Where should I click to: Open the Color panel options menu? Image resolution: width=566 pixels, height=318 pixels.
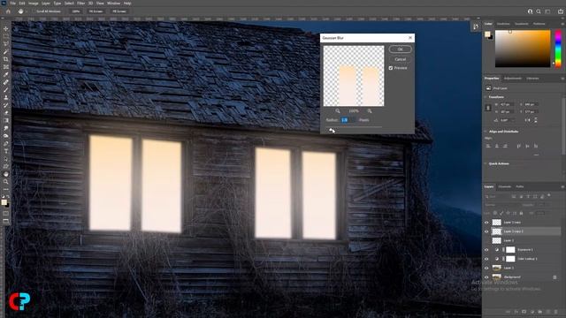pos(562,24)
